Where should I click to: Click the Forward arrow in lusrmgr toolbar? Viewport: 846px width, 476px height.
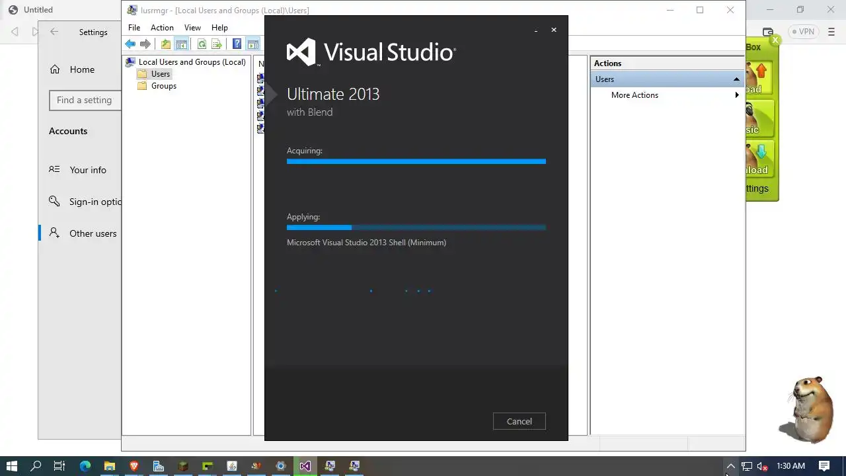point(145,44)
